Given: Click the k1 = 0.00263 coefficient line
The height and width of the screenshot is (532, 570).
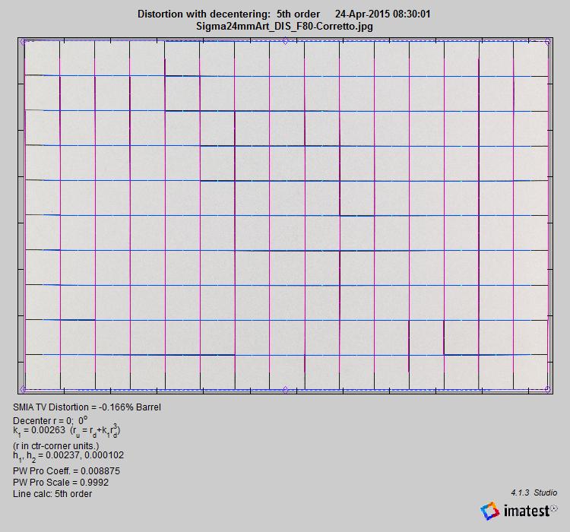Looking at the screenshot, I should [x=67, y=431].
